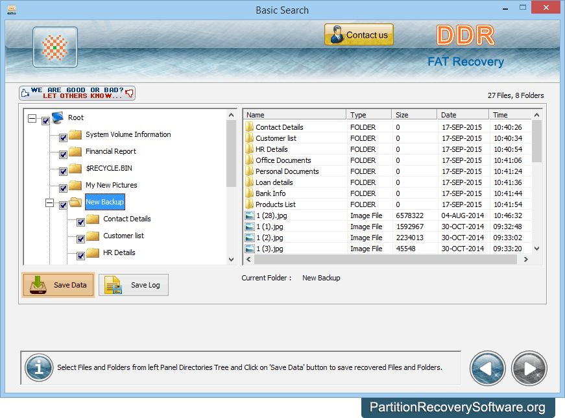Click the open New Backup folder icon
This screenshot has height=418, width=565.
tap(75, 202)
